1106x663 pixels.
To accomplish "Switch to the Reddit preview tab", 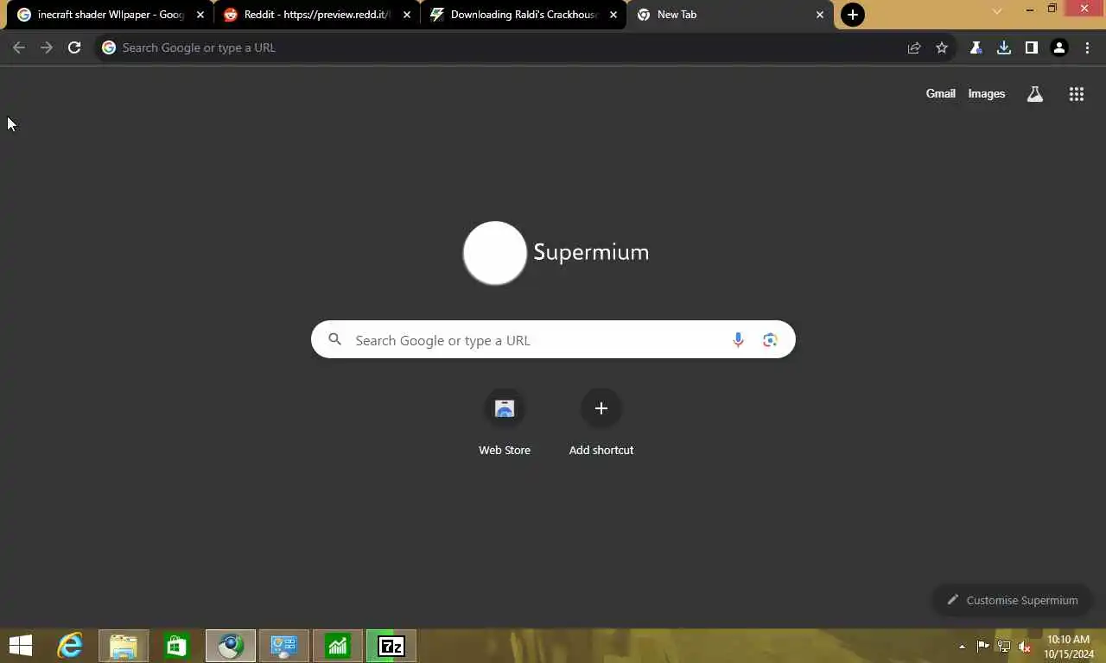I will [316, 15].
